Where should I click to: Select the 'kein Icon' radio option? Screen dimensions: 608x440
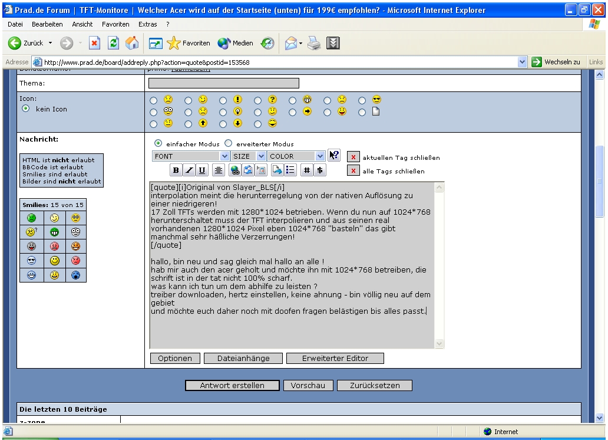tap(25, 109)
